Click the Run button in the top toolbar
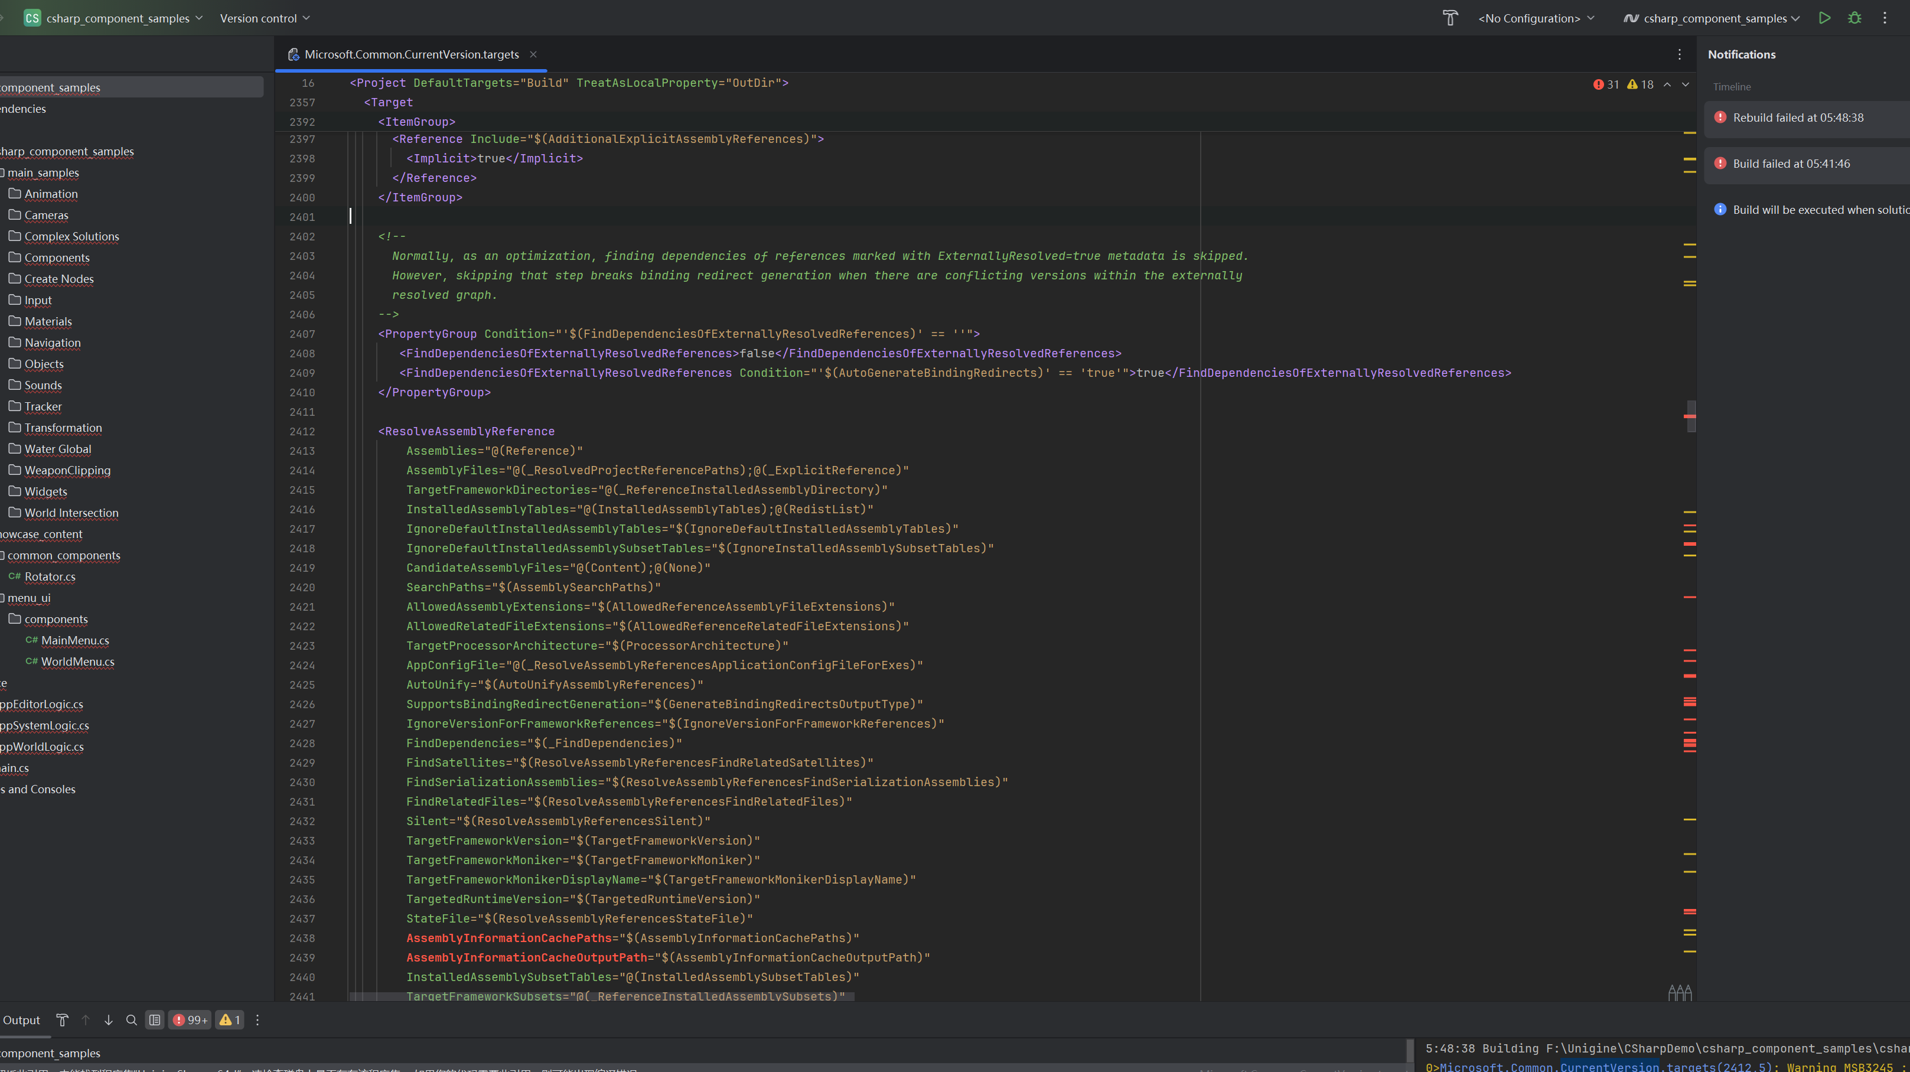 tap(1824, 18)
